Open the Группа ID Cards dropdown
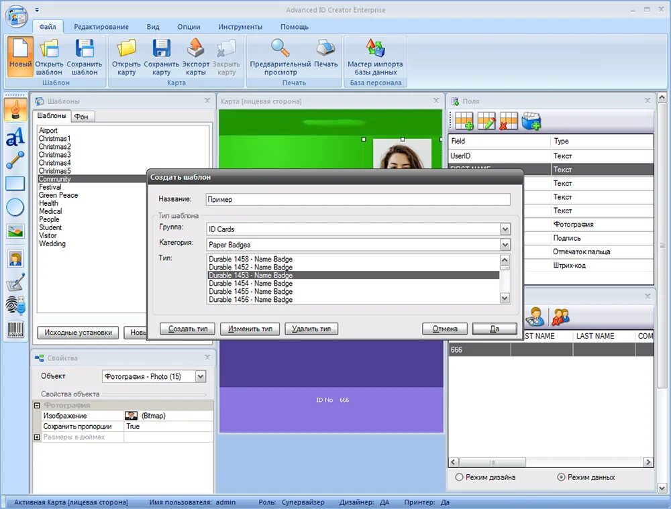The width and height of the screenshot is (671, 509). pos(505,229)
